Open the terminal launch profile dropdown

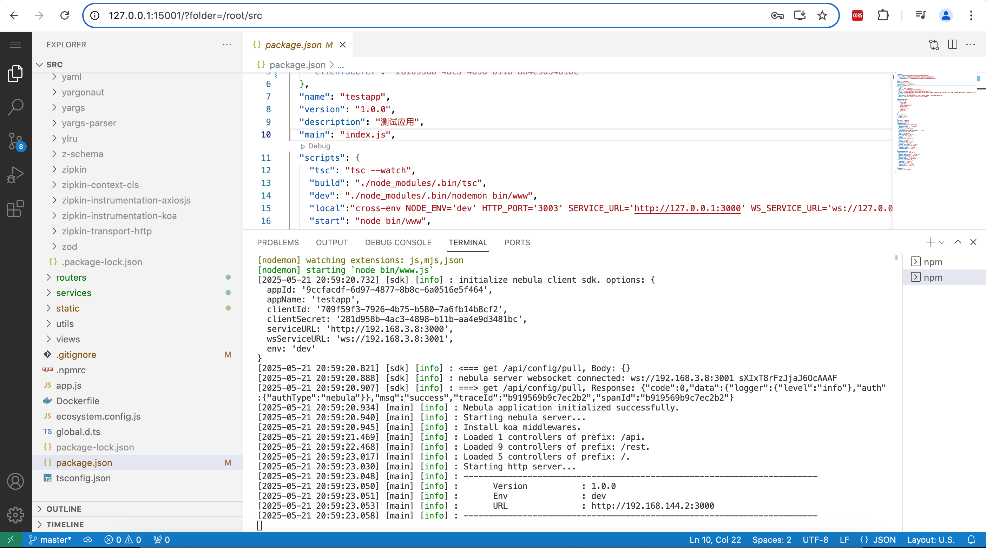point(942,242)
